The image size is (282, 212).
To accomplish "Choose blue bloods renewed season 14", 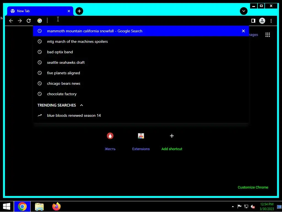I will (141, 115).
